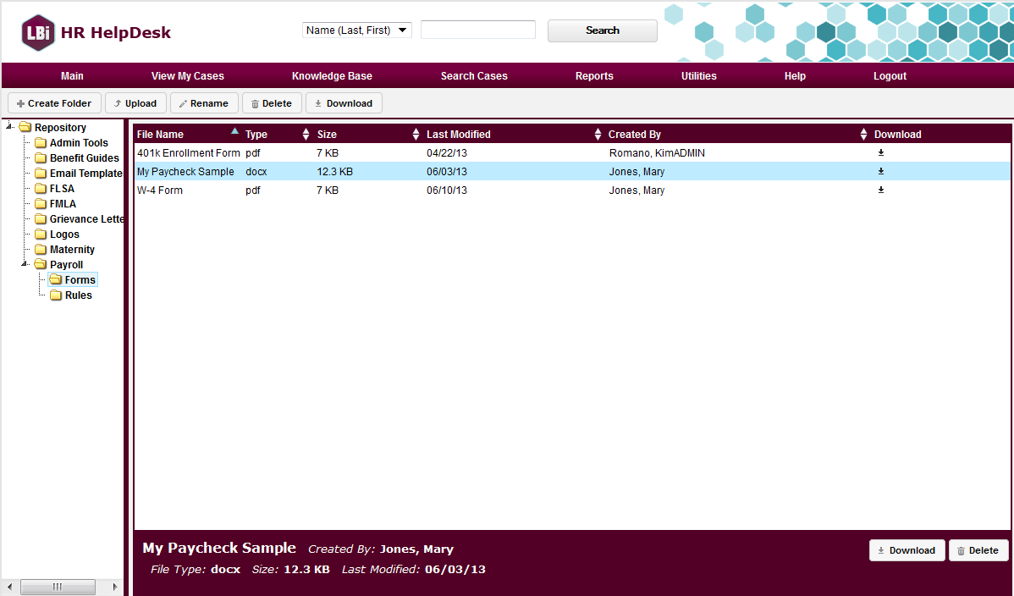
Task: Click the LBi HR HelpDesk logo
Action: (96, 32)
